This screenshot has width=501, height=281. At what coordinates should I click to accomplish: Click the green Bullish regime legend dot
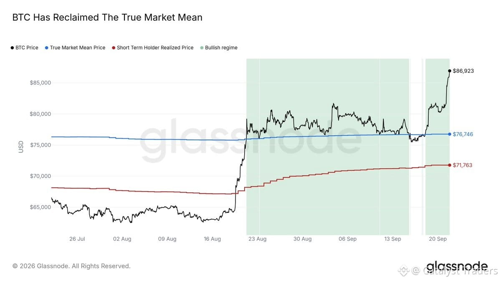[202, 48]
